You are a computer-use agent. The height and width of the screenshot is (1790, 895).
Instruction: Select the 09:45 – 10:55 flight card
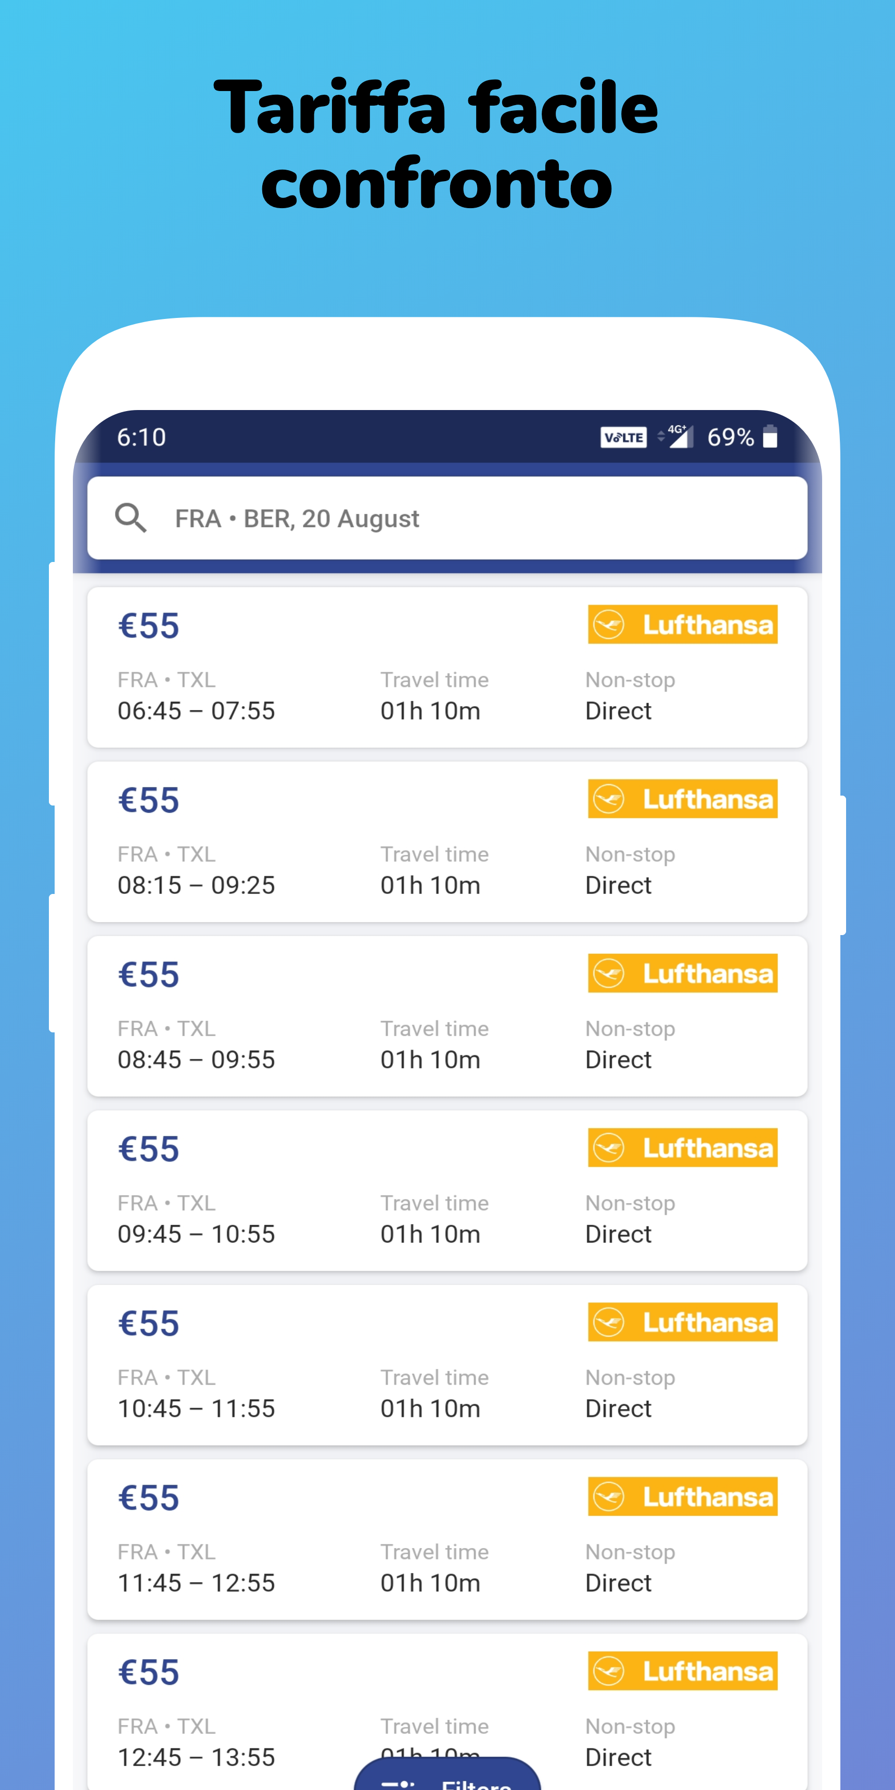pos(447,1191)
